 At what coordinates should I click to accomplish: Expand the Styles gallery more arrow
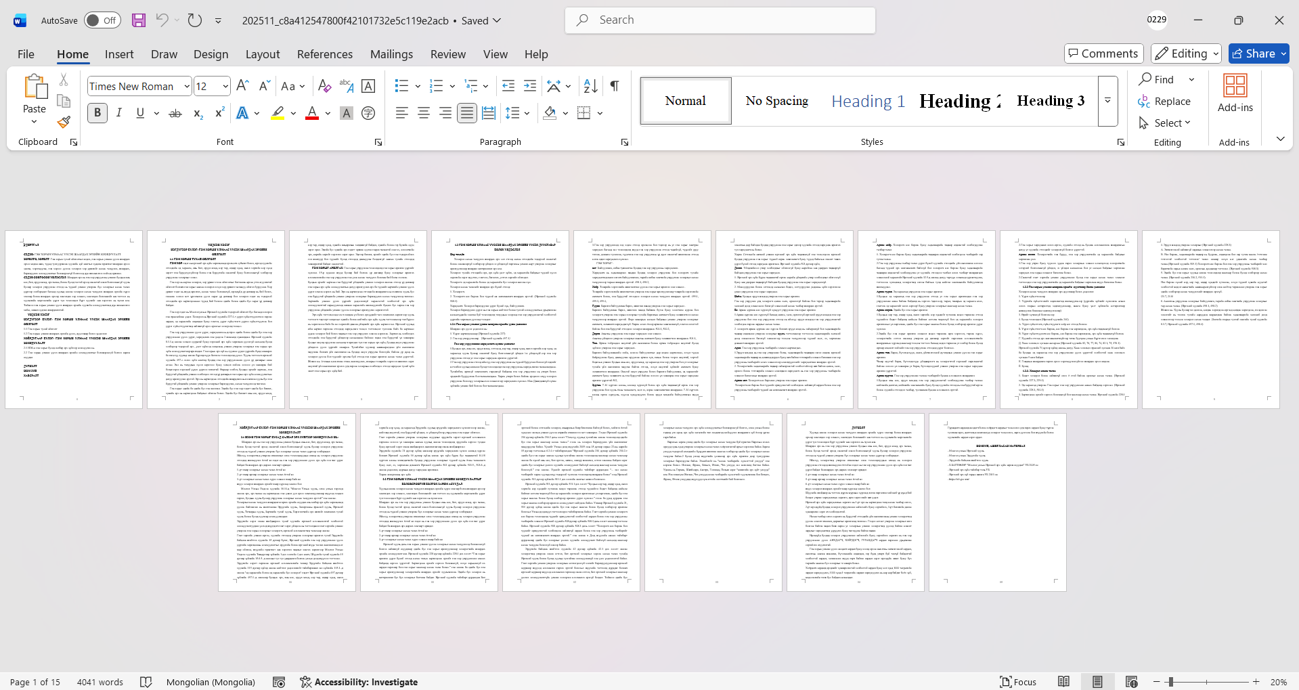[1107, 101]
